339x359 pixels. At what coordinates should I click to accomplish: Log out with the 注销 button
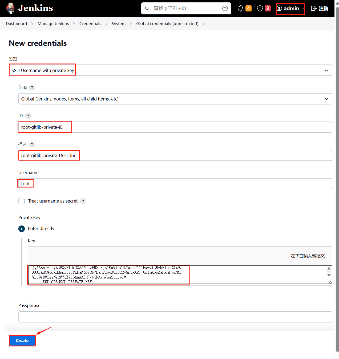tap(320, 9)
